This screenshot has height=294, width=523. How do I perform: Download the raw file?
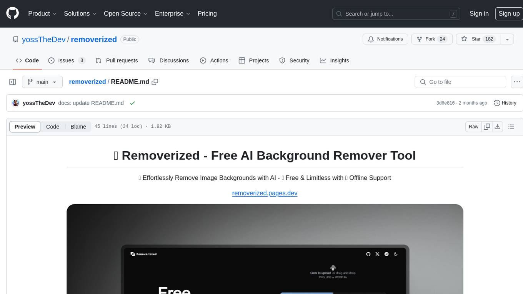[x=498, y=127]
